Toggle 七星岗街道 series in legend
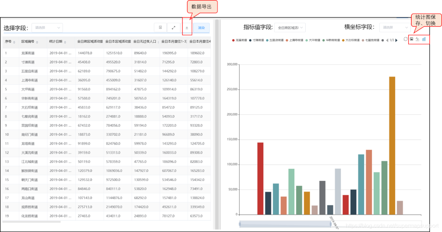The width and height of the screenshot is (442, 232). pyautogui.click(x=370, y=40)
